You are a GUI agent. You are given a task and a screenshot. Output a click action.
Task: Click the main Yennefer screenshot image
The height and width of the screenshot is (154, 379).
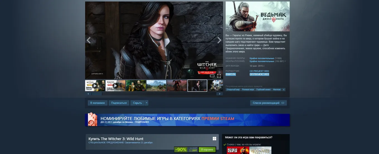154,40
